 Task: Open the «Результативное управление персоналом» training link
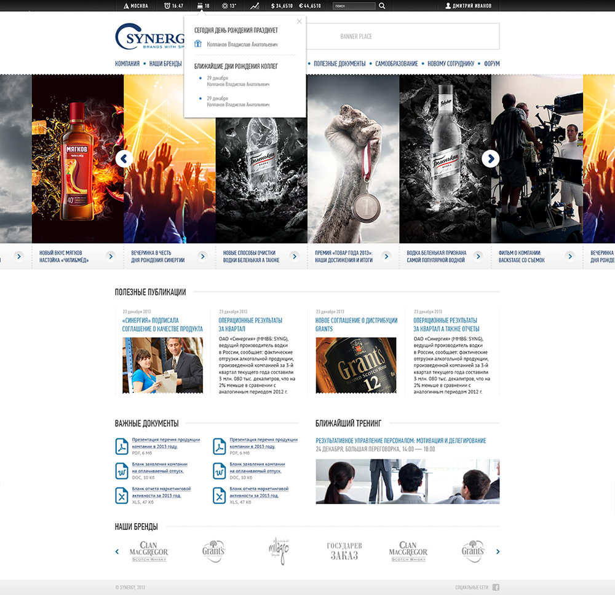click(x=401, y=441)
